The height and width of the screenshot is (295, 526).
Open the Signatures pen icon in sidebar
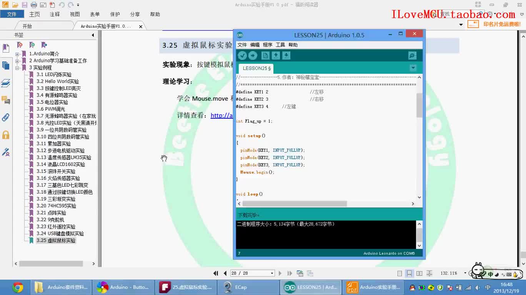pos(6,152)
